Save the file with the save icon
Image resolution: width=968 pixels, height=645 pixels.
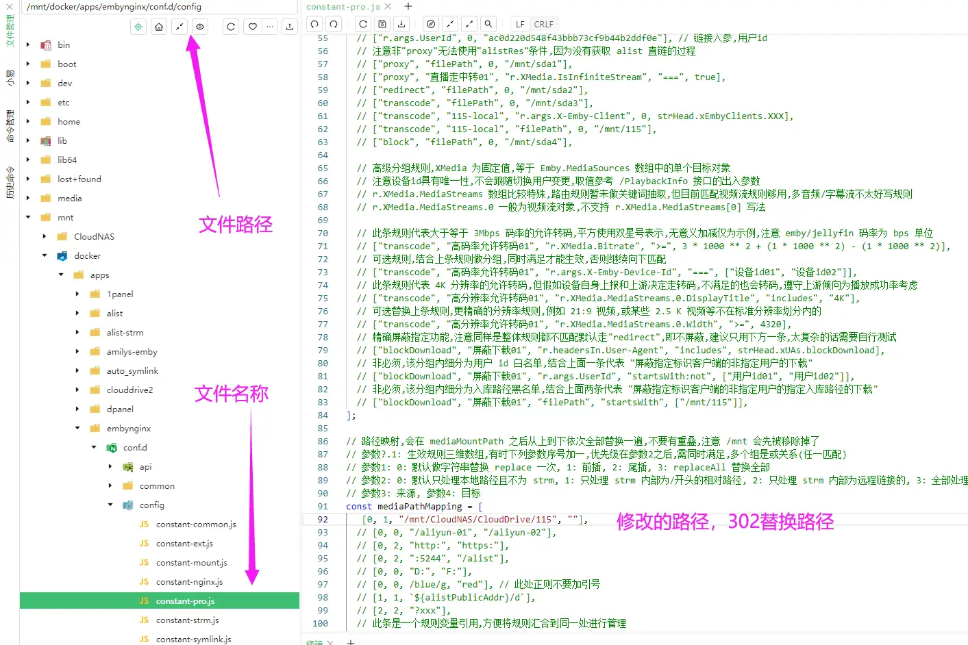point(381,24)
